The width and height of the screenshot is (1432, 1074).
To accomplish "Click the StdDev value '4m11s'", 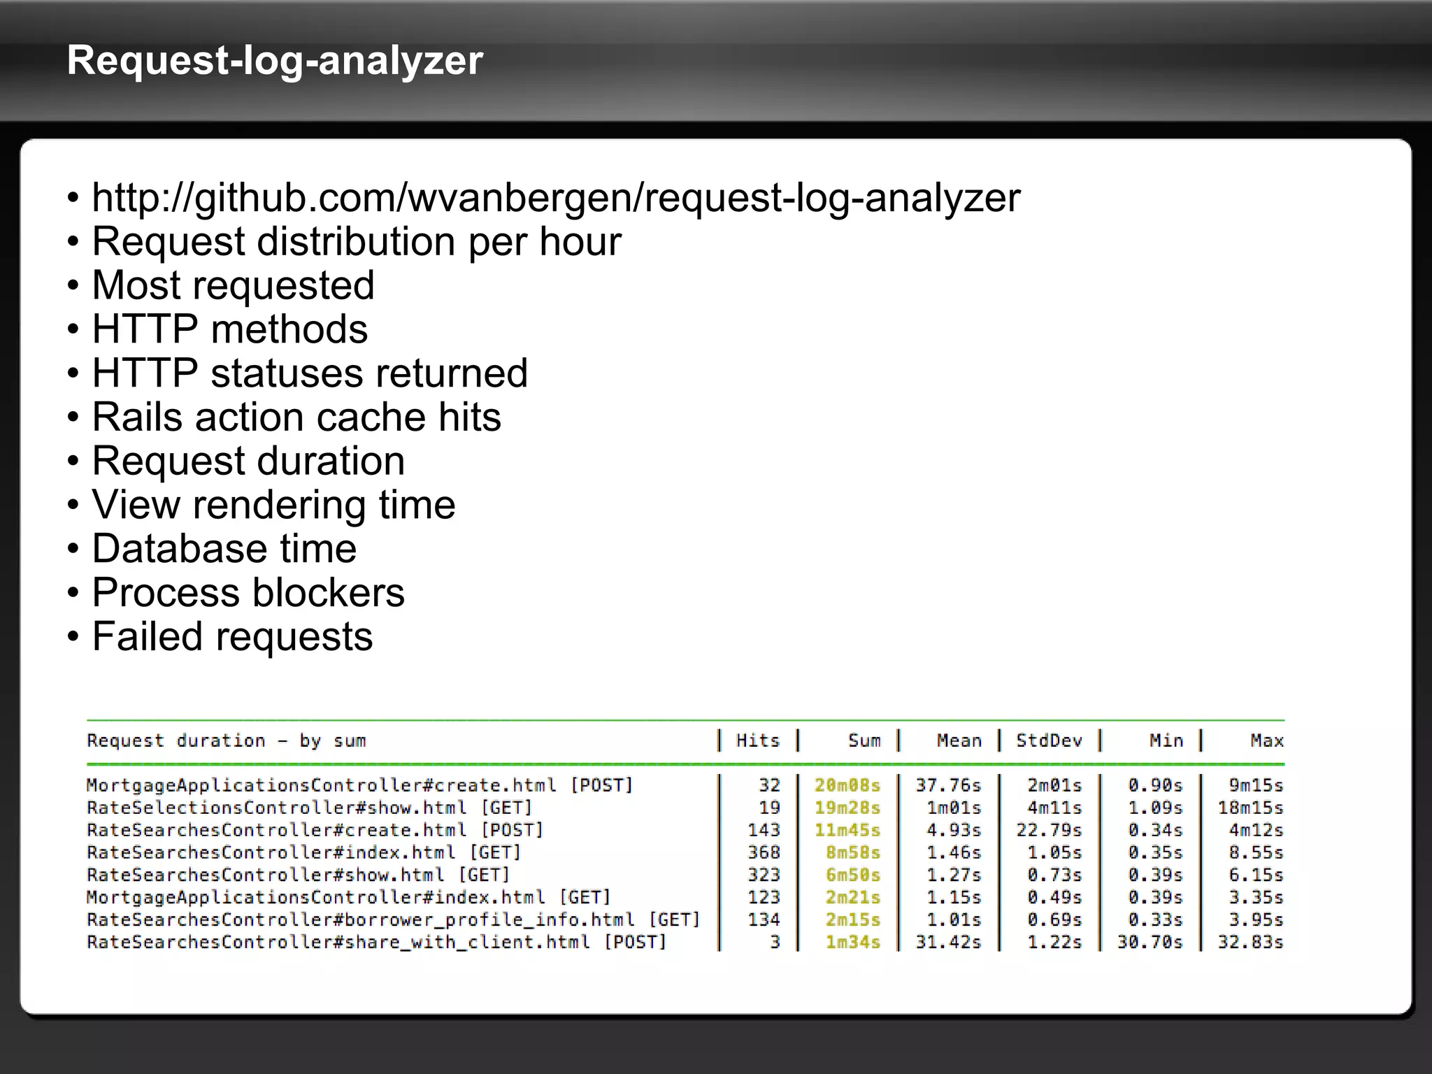I will [x=1054, y=808].
